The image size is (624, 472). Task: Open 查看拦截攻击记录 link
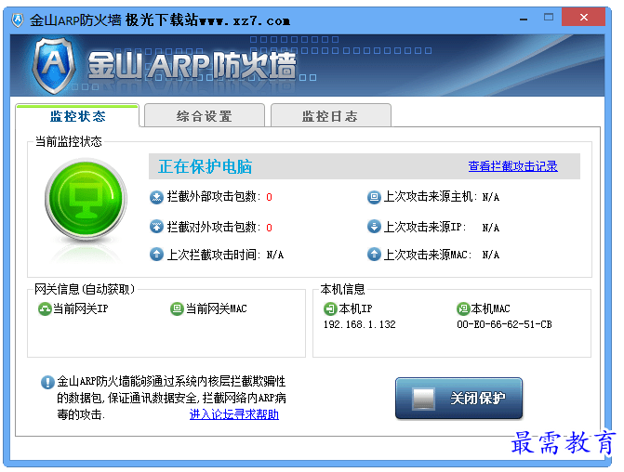pyautogui.click(x=512, y=166)
